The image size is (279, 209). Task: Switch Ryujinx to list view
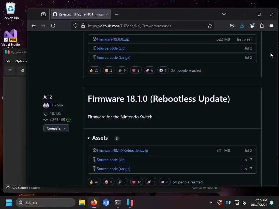tap(10, 70)
